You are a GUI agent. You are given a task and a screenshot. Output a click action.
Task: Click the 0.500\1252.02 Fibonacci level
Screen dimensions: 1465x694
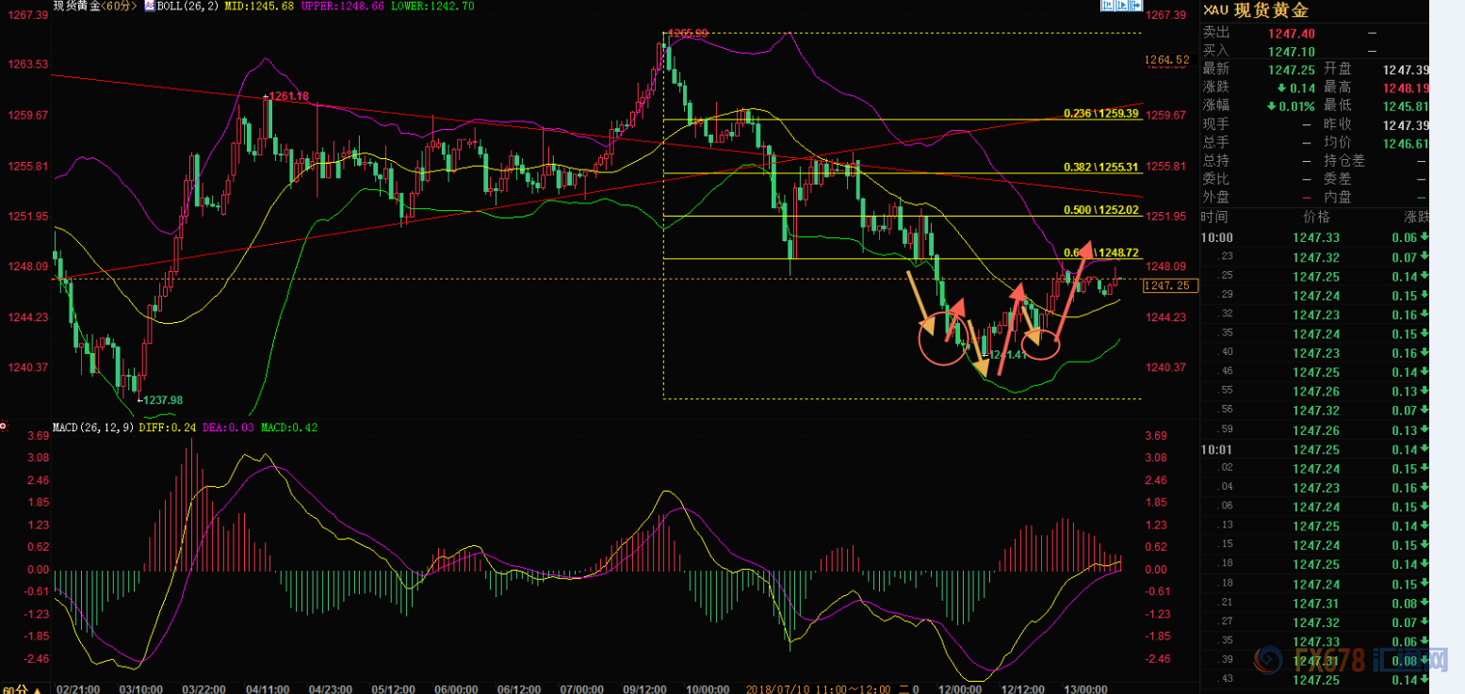click(1101, 209)
